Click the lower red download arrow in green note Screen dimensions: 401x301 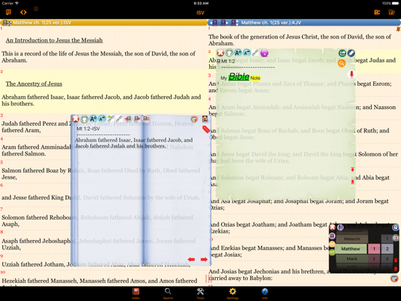click(352, 182)
